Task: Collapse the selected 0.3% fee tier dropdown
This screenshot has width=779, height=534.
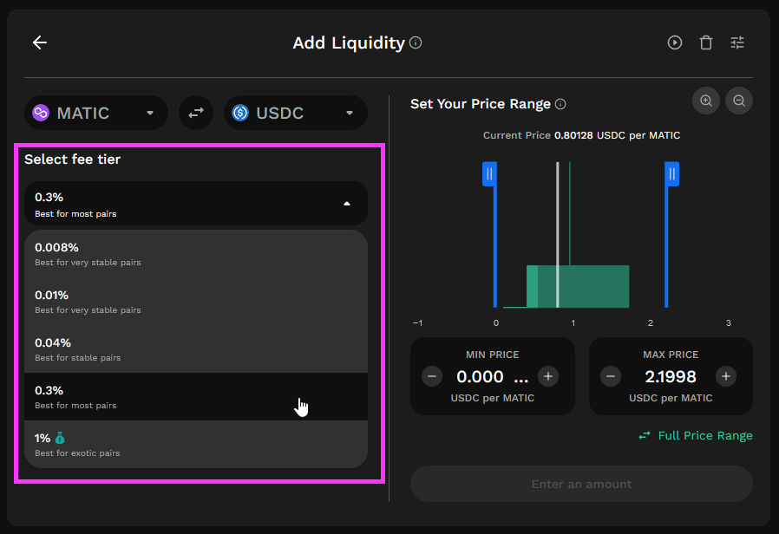Action: pyautogui.click(x=196, y=204)
